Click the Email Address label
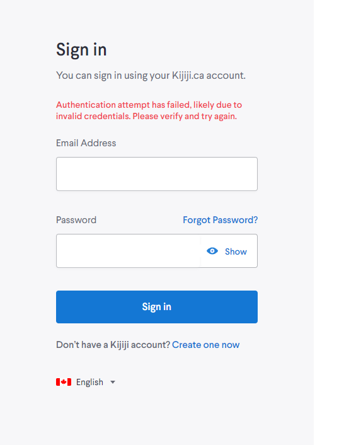The image size is (344, 445). point(86,143)
